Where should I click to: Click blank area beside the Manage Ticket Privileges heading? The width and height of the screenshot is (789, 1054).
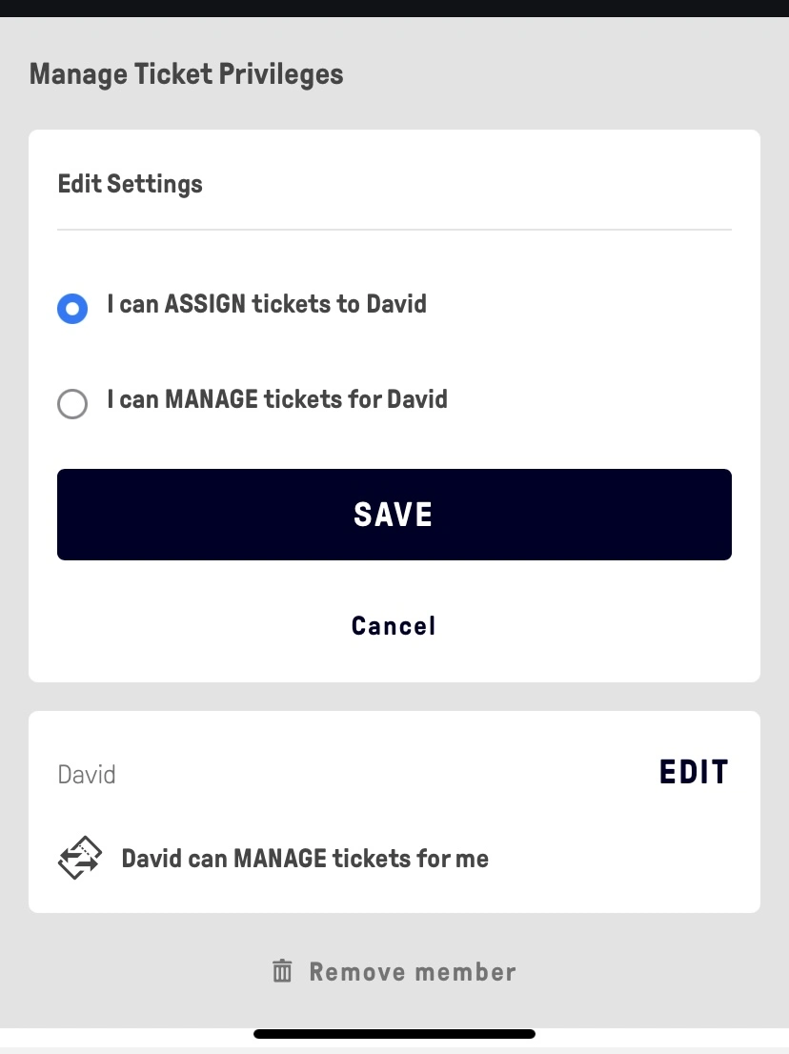click(572, 74)
